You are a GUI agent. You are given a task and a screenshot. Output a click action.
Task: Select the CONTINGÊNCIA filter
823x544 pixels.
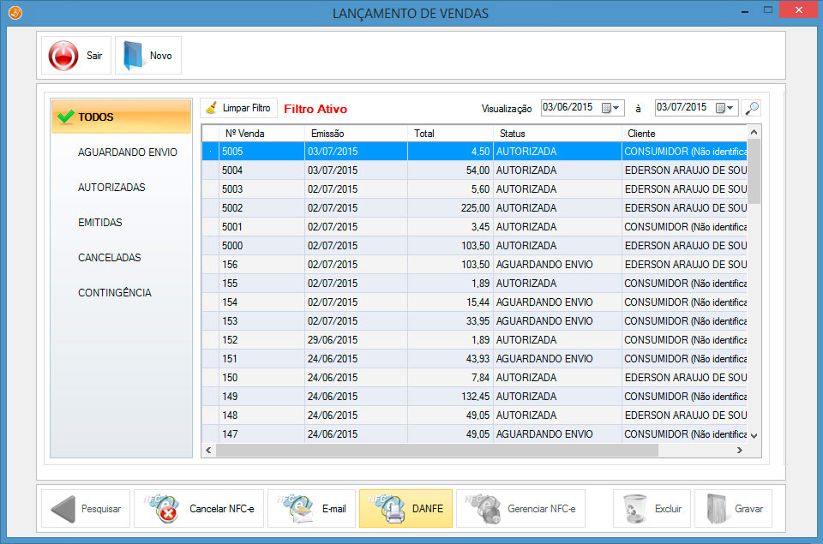tap(114, 293)
